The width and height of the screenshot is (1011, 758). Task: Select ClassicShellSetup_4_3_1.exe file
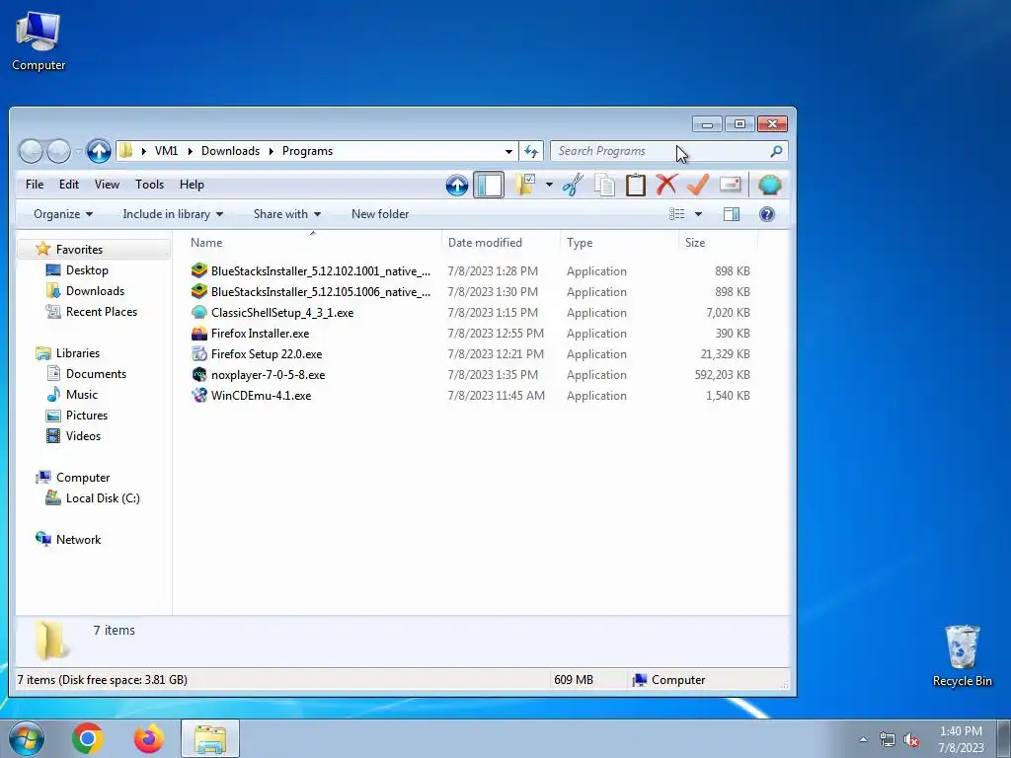[x=272, y=313]
